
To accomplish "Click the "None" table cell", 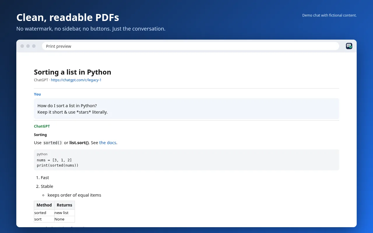I will (64, 219).
